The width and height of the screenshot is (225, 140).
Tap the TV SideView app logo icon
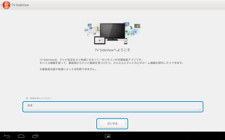pyautogui.click(x=6, y=5)
